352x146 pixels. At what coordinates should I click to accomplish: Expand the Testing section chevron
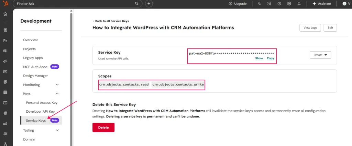57,130
